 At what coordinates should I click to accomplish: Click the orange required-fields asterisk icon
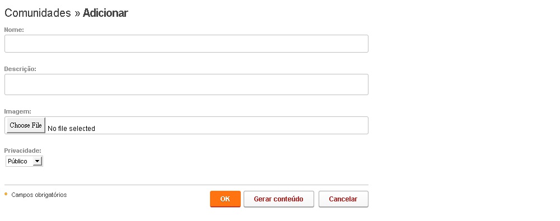[x=6, y=194]
